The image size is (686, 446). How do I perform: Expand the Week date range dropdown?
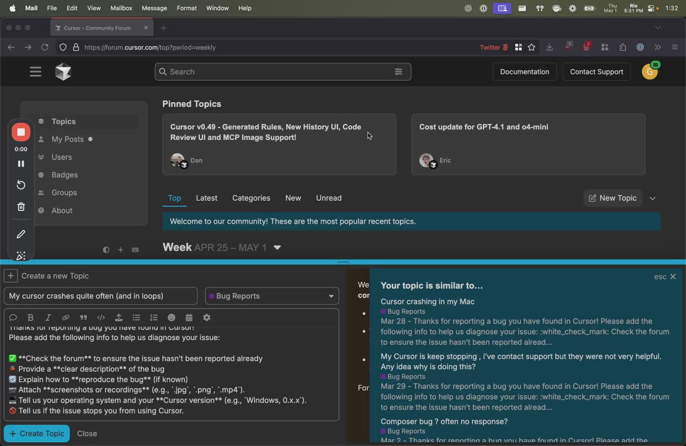click(x=277, y=247)
